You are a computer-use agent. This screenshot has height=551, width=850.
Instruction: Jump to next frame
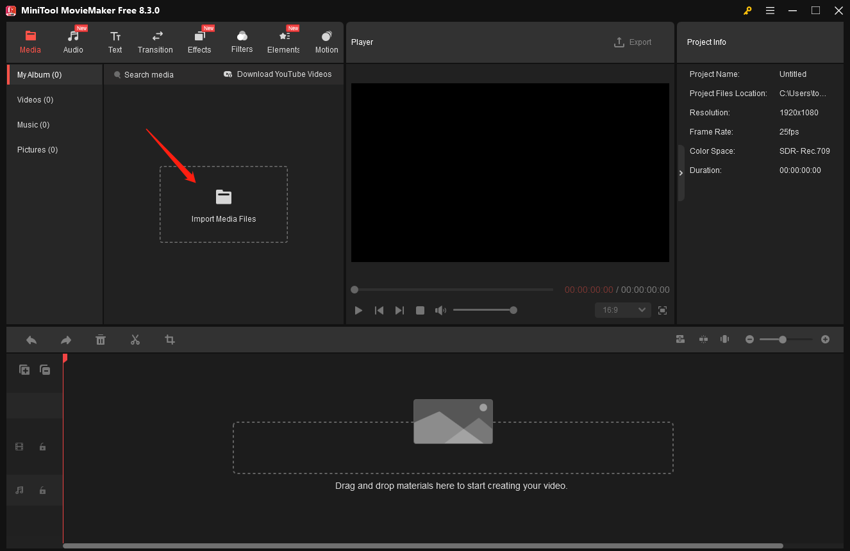pyautogui.click(x=399, y=310)
